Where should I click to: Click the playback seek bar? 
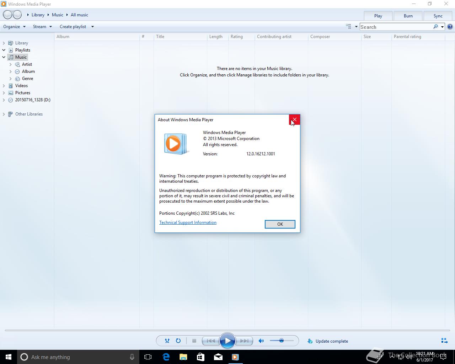point(227,331)
